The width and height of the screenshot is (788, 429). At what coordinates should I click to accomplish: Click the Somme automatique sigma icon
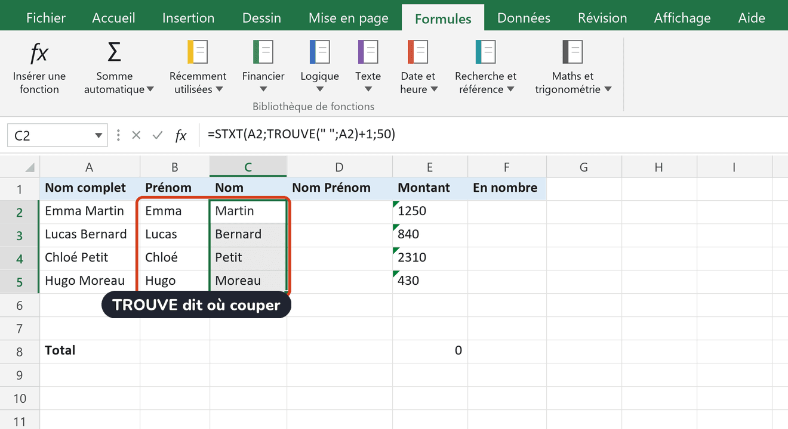coord(114,52)
